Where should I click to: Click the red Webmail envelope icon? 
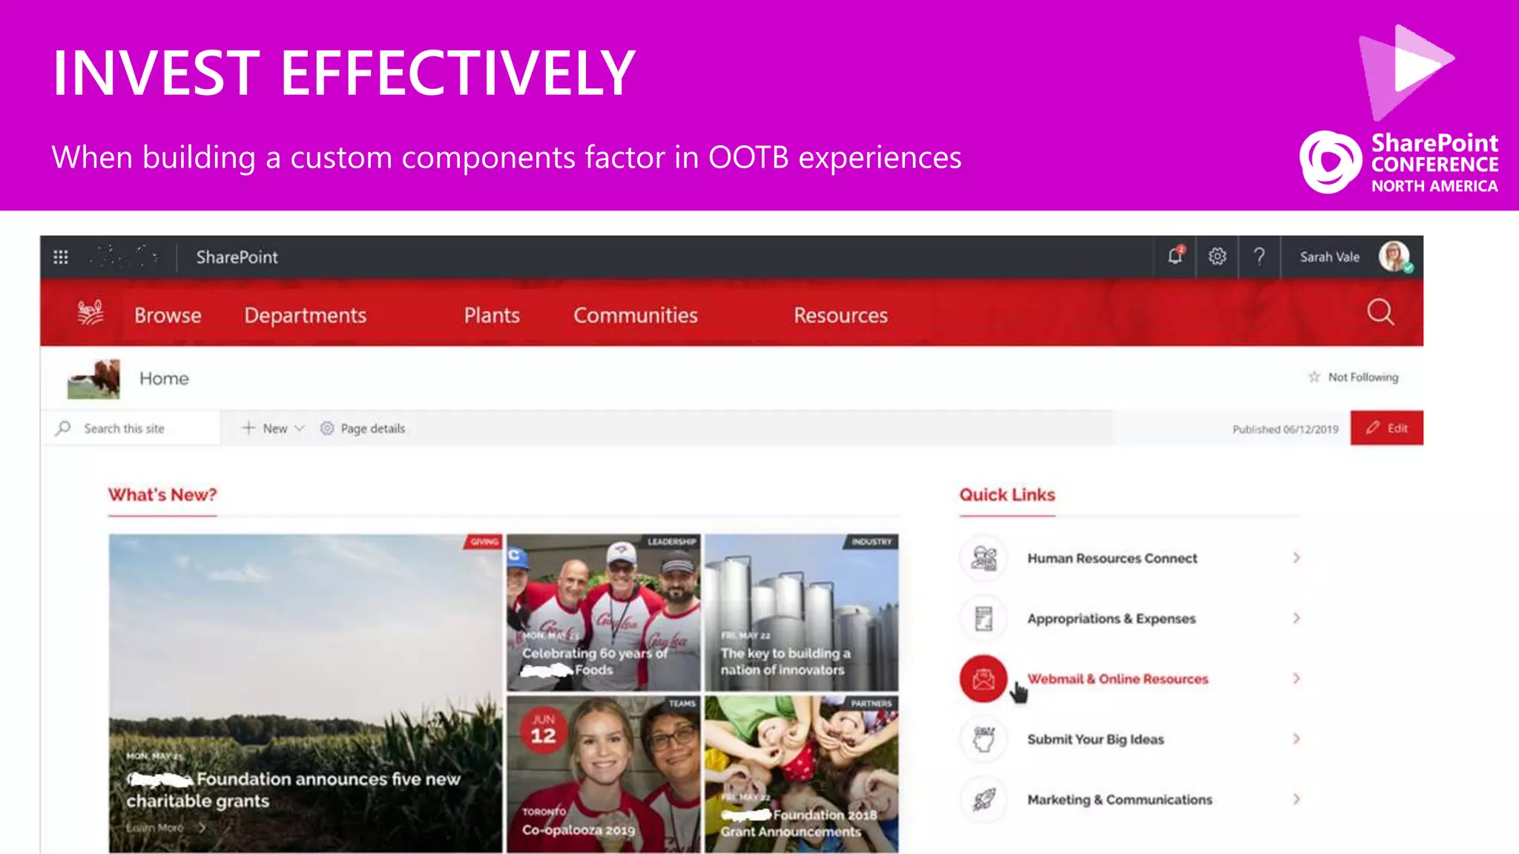[x=983, y=678]
